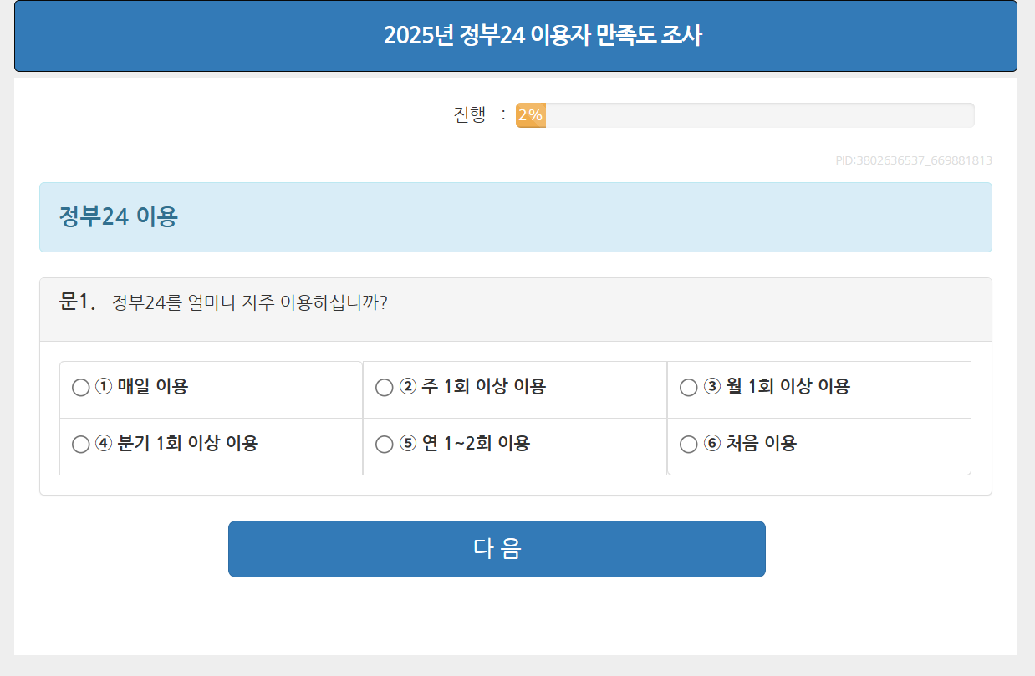
Task: Click the PID:3802636537_669881813 text
Action: coord(914,160)
